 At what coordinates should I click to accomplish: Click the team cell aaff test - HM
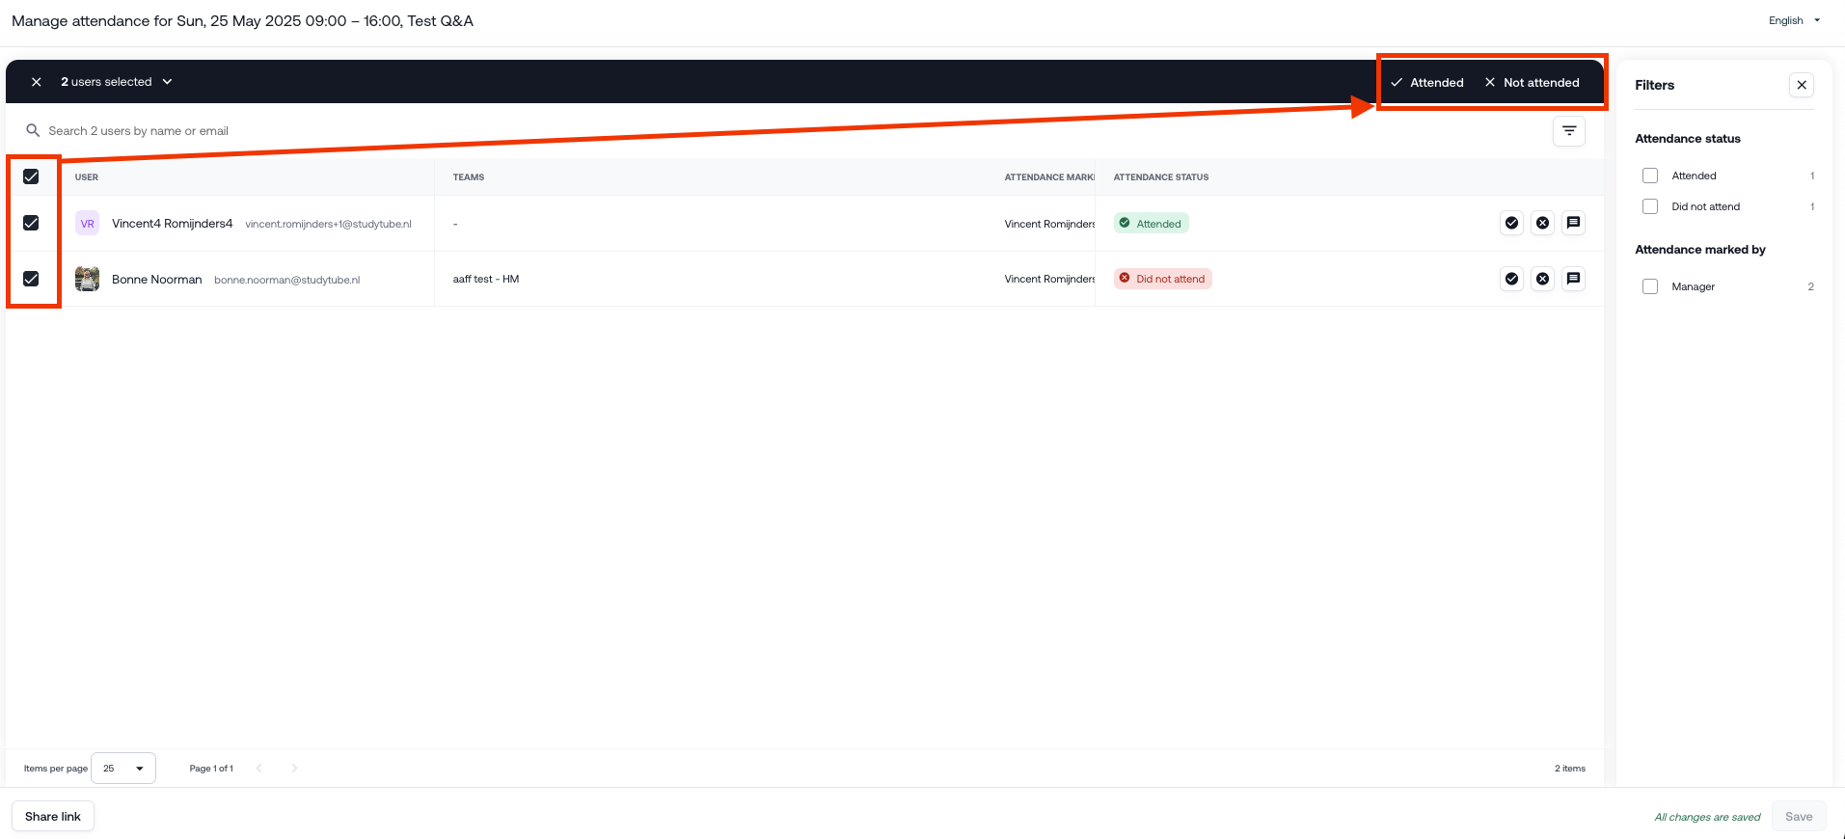[486, 279]
